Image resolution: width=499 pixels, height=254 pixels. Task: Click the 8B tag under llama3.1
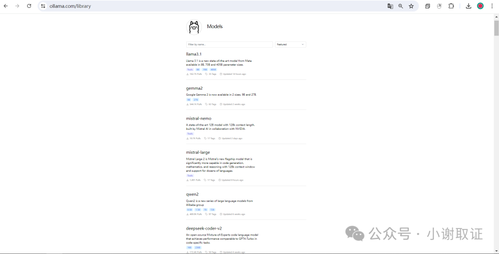tap(198, 70)
